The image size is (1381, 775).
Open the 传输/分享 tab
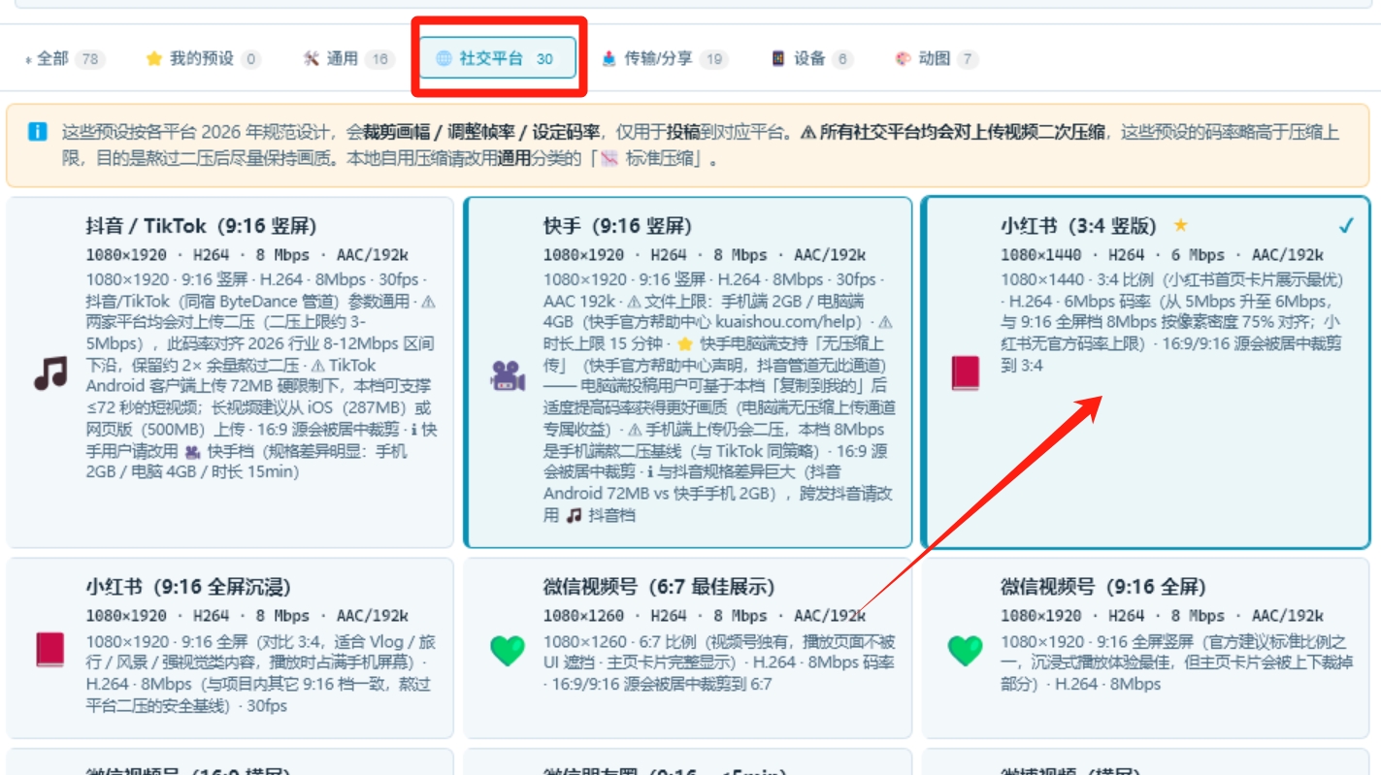pyautogui.click(x=664, y=58)
